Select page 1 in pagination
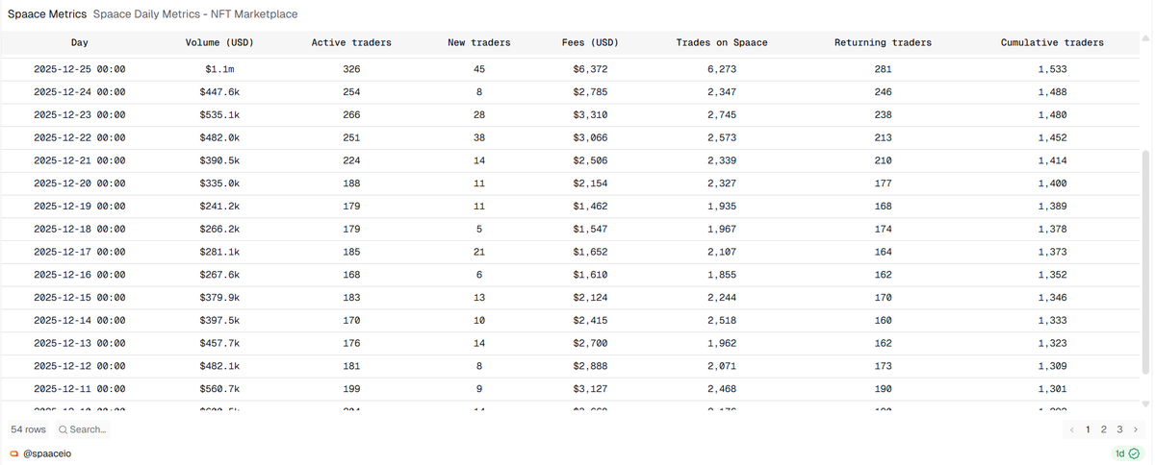 coord(1089,429)
